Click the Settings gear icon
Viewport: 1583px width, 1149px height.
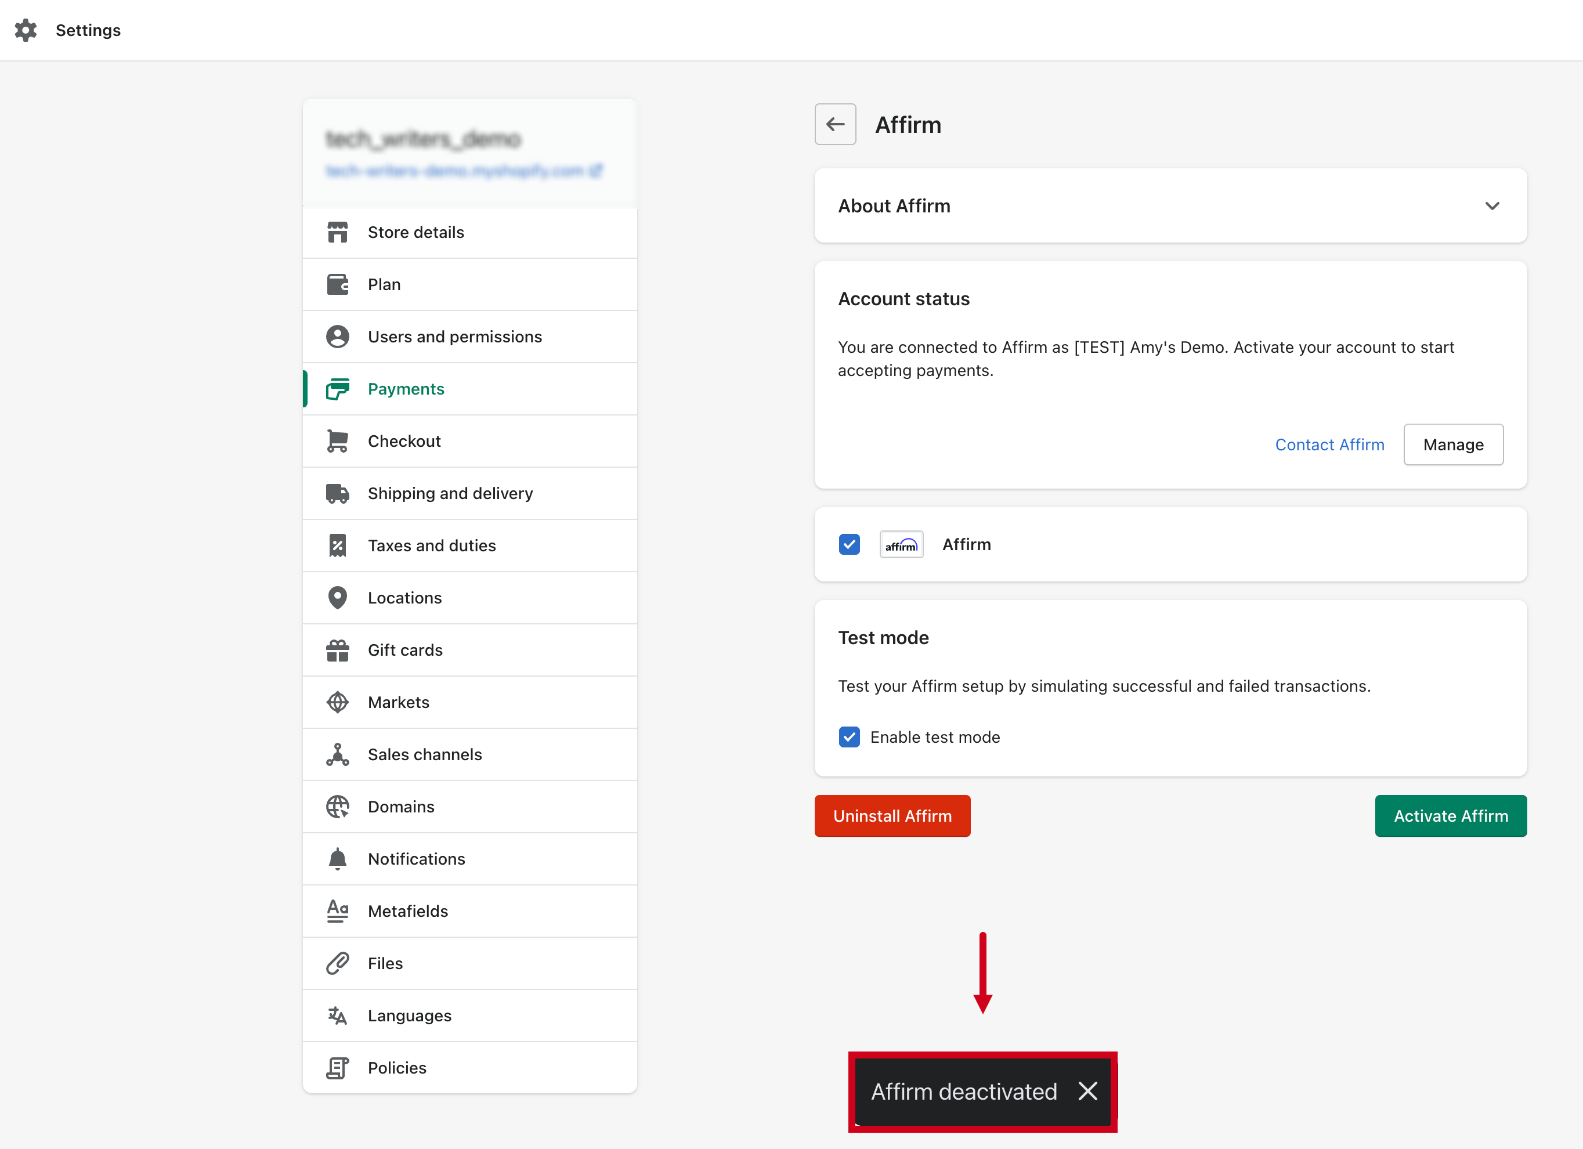point(26,30)
